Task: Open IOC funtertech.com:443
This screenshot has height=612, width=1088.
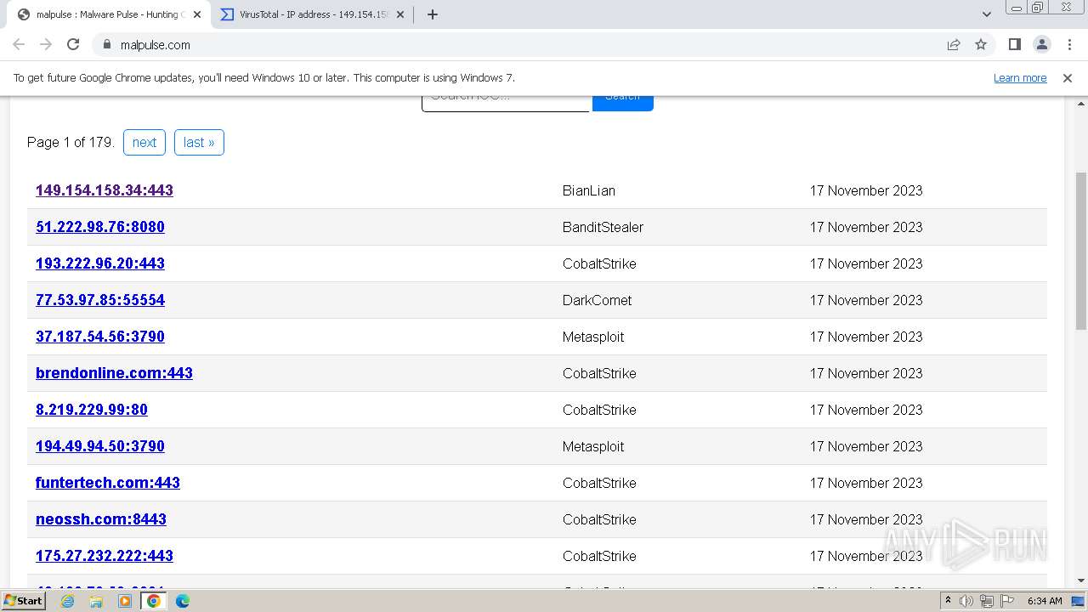Action: tap(108, 483)
